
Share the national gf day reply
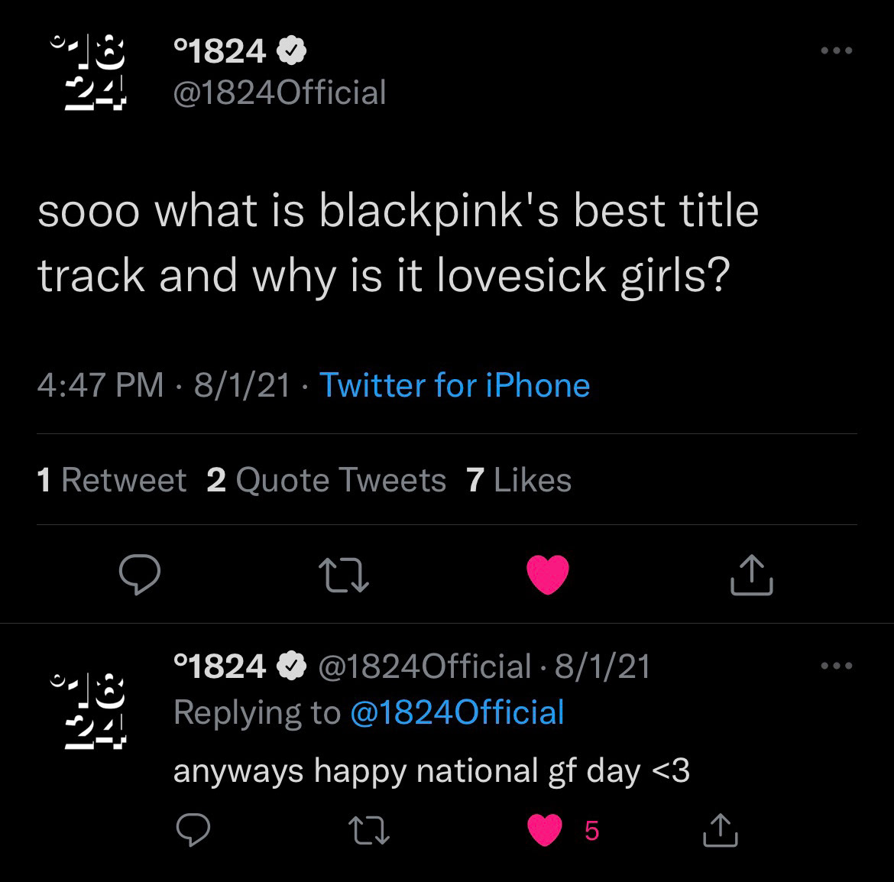(x=720, y=831)
